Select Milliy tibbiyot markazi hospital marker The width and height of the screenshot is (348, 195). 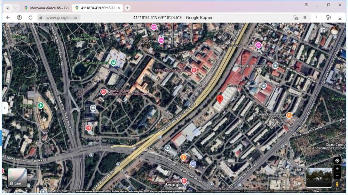pyautogui.click(x=194, y=70)
